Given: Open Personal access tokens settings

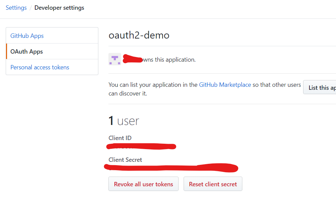Looking at the screenshot, I should 40,67.
